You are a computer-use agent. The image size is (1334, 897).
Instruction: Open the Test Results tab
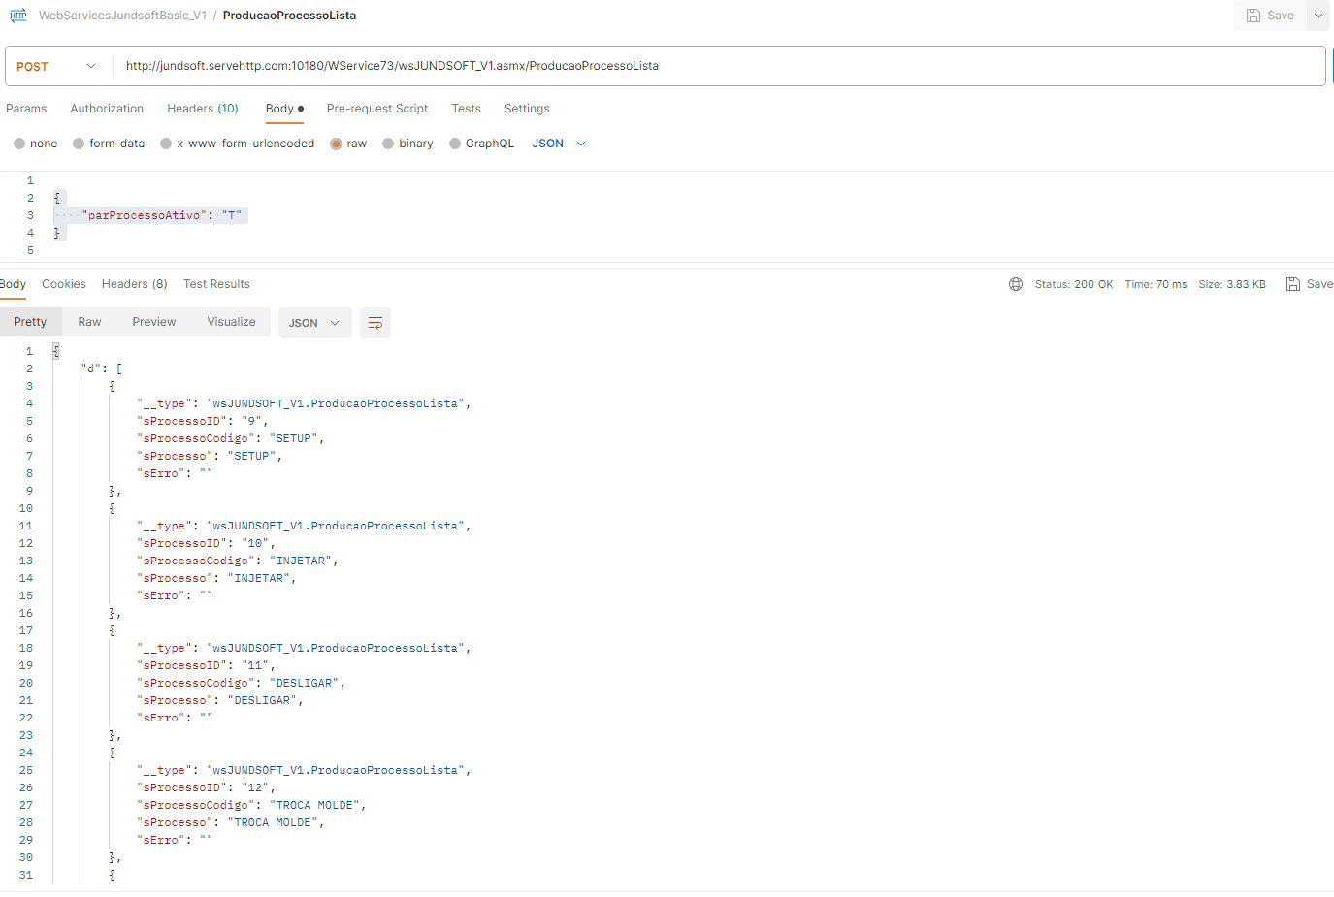216,284
